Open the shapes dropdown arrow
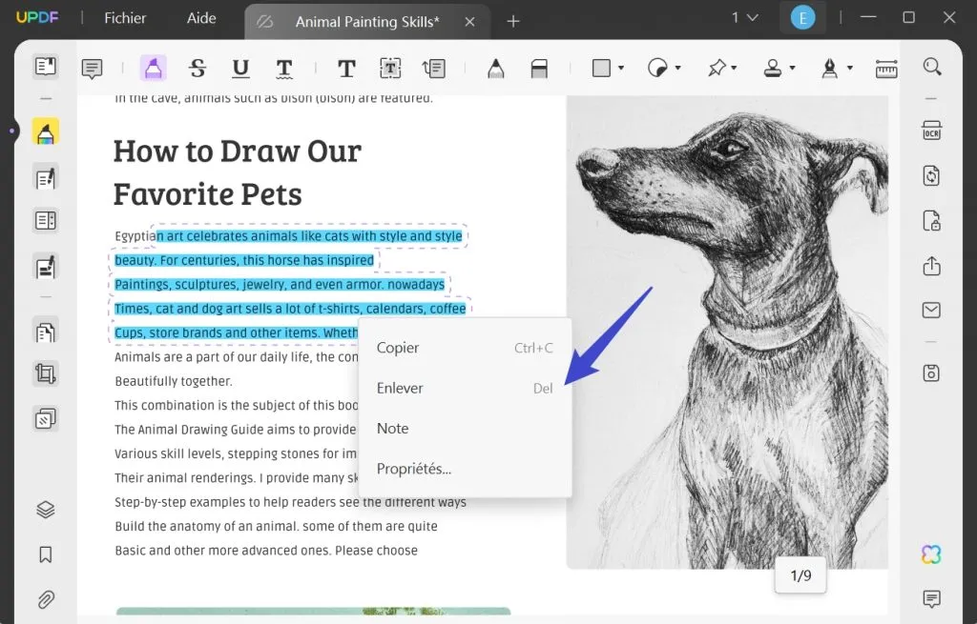Screen dimensions: 977x624 (618, 68)
